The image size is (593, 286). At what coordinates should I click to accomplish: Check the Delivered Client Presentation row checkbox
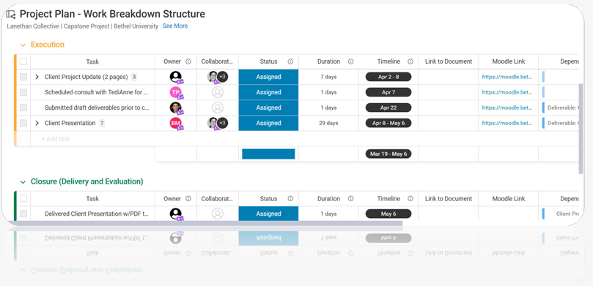point(23,214)
